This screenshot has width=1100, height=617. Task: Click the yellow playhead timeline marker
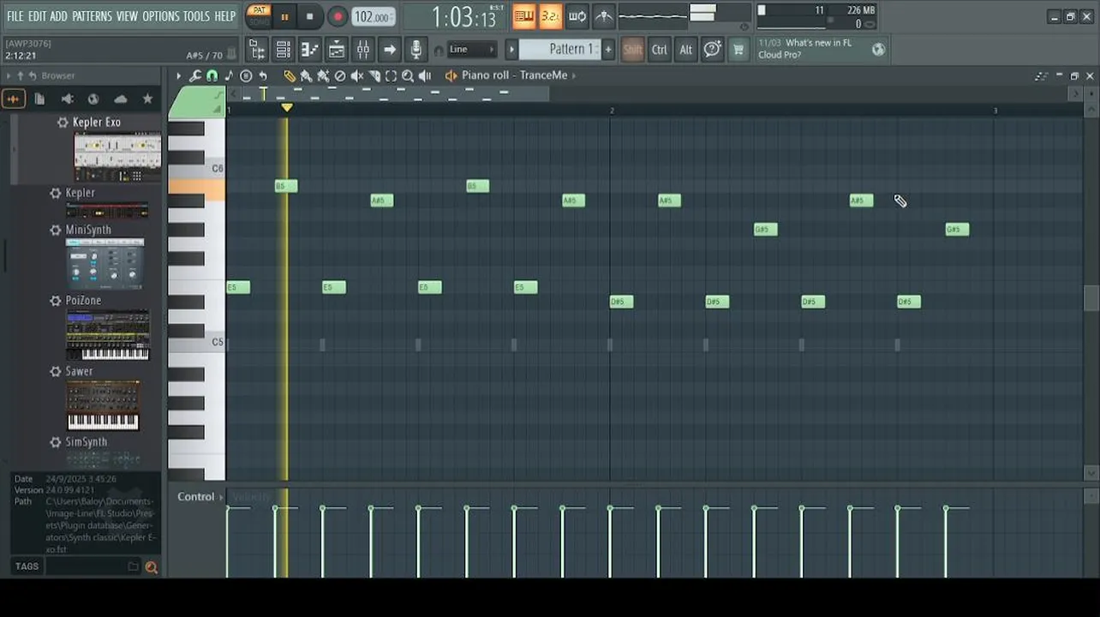(287, 108)
